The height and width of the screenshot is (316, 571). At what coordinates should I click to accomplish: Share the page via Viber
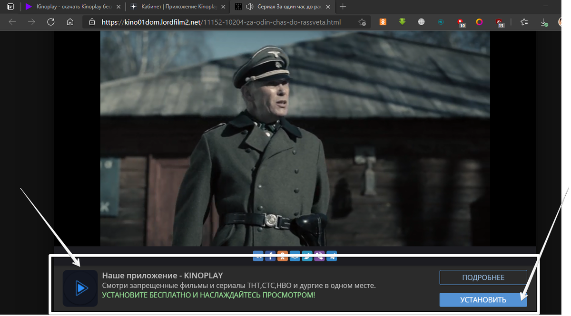(x=319, y=256)
